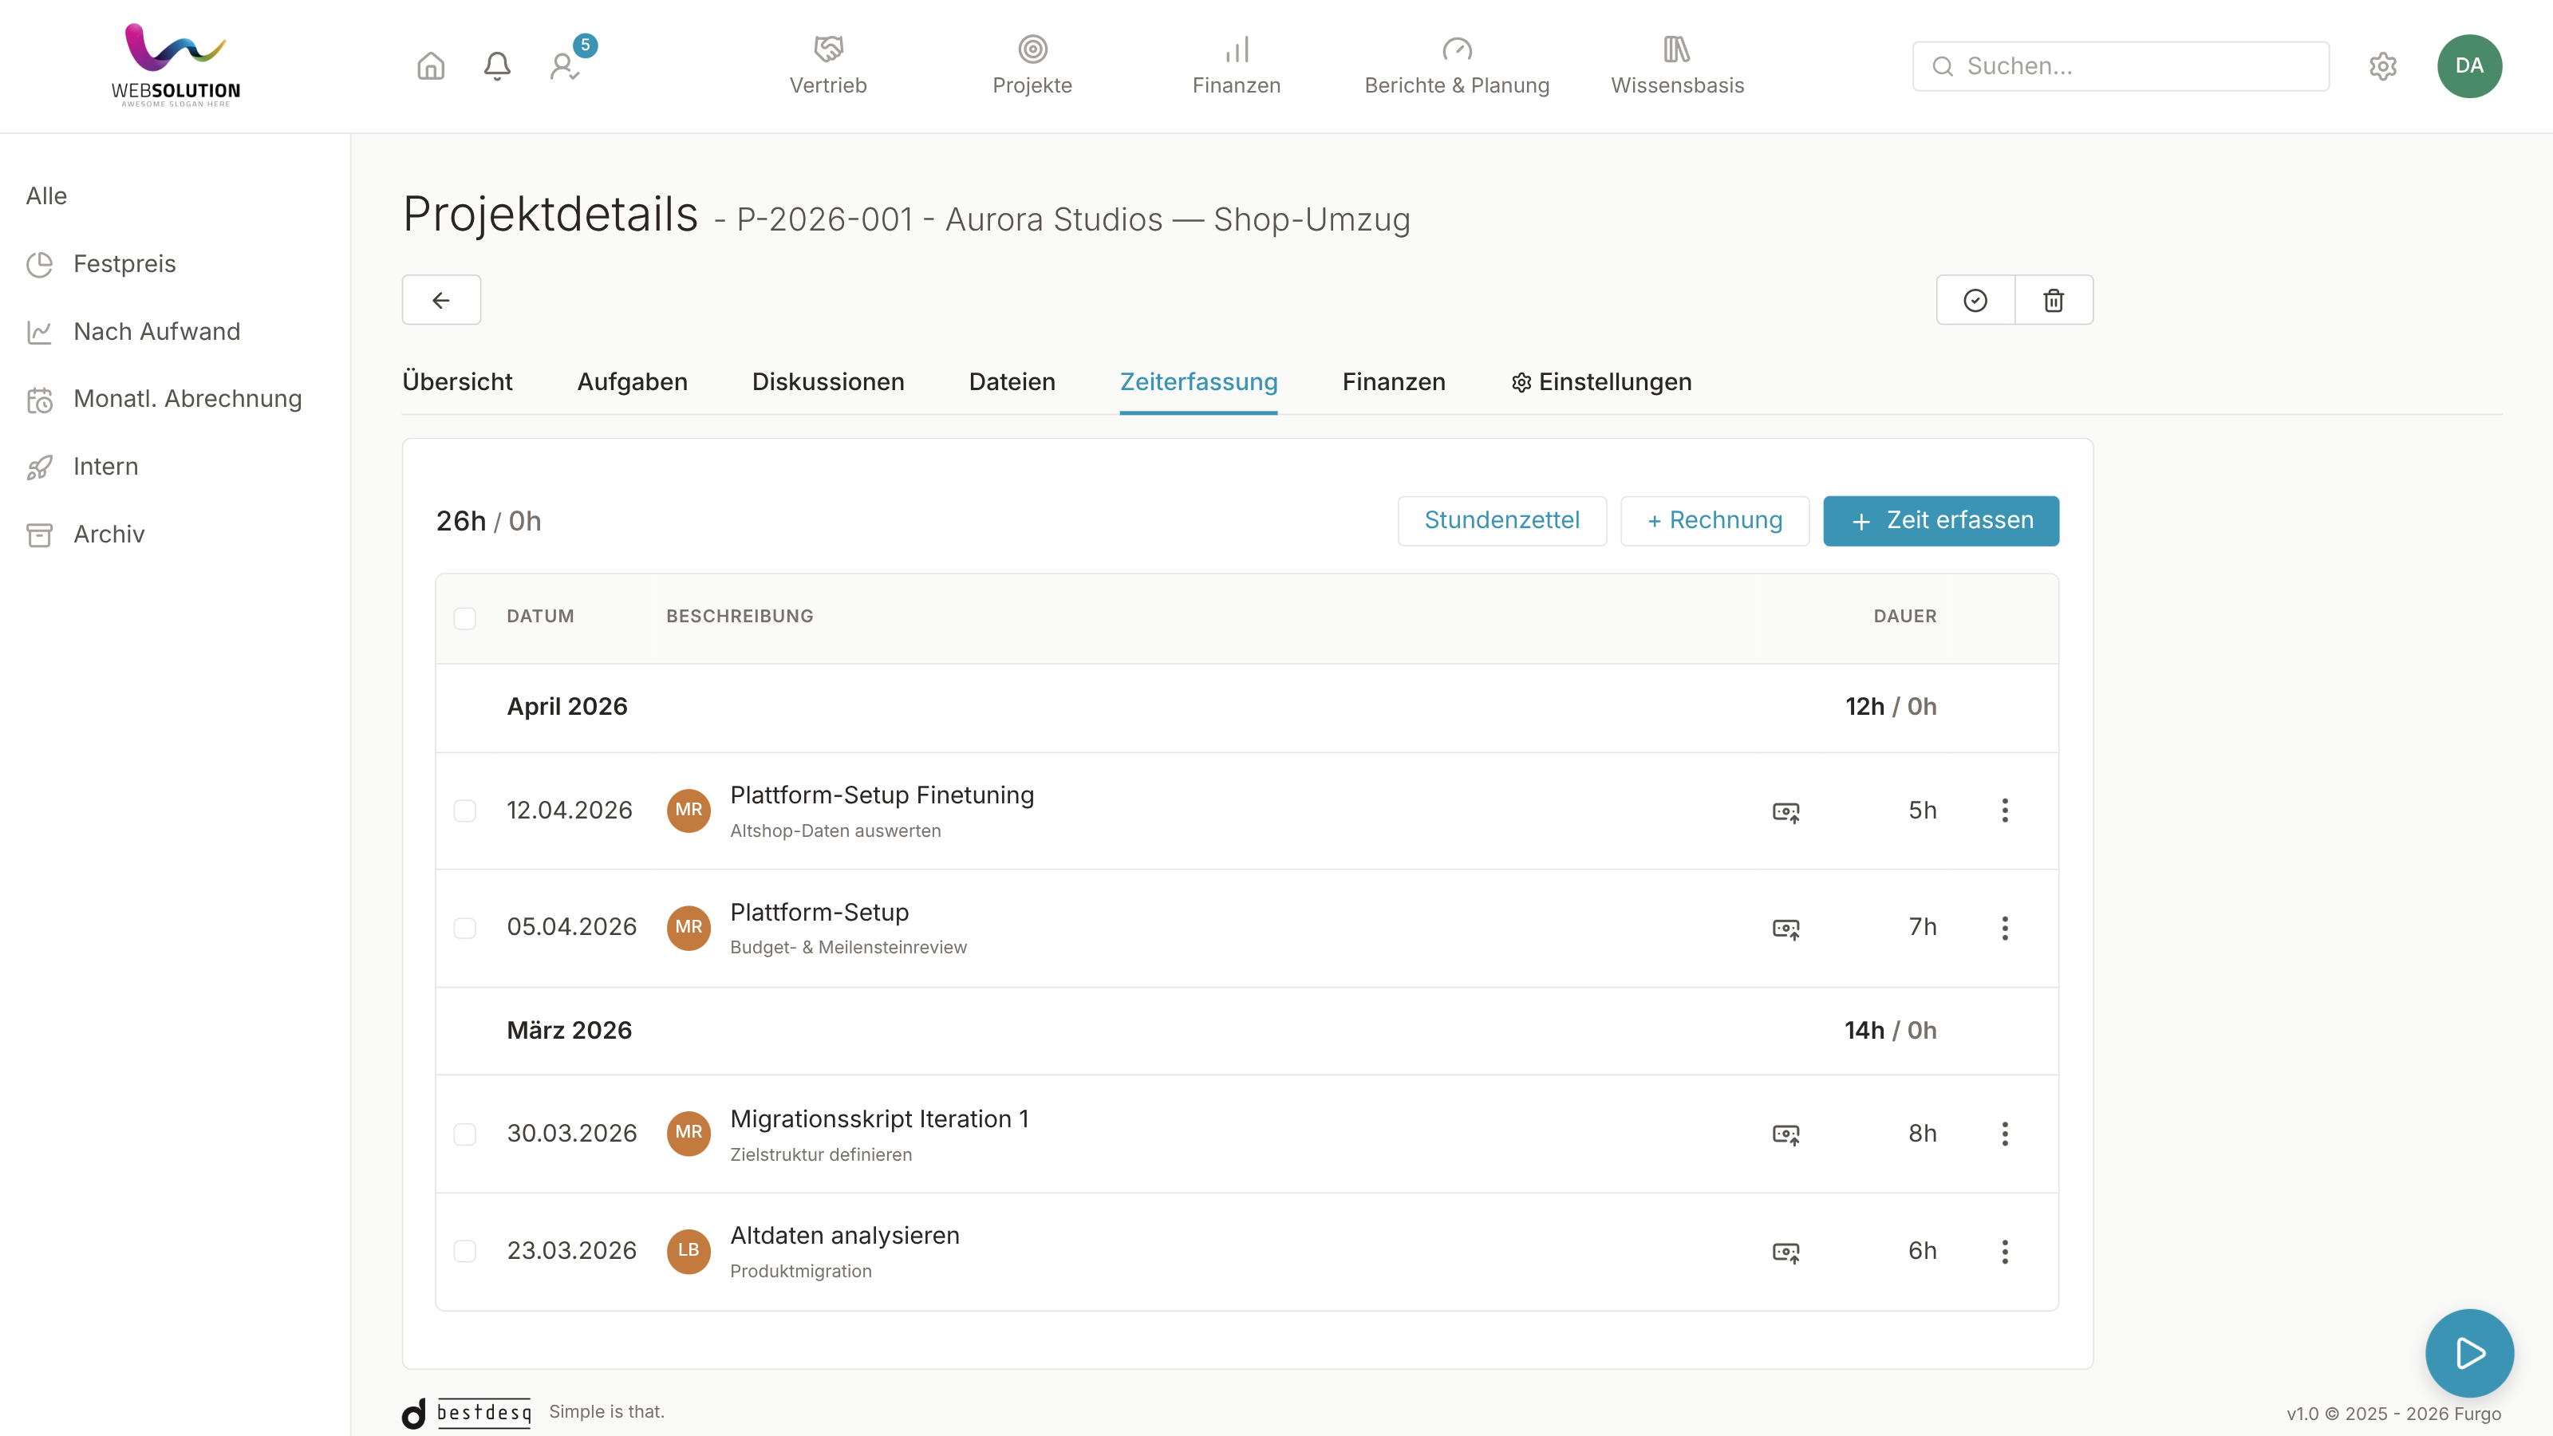The width and height of the screenshot is (2553, 1436).
Task: Show Alle projects in sidebar
Action: [46, 196]
